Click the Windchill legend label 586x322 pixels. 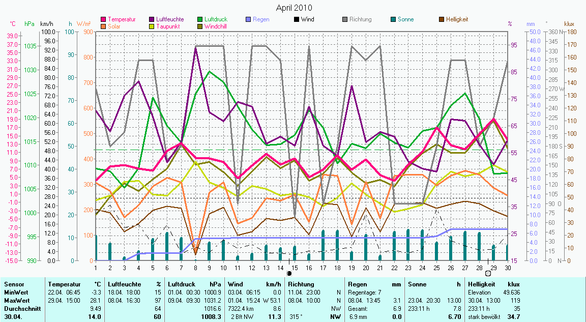(x=216, y=26)
